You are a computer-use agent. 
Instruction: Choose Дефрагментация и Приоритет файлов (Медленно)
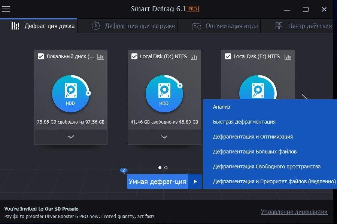[270, 181]
